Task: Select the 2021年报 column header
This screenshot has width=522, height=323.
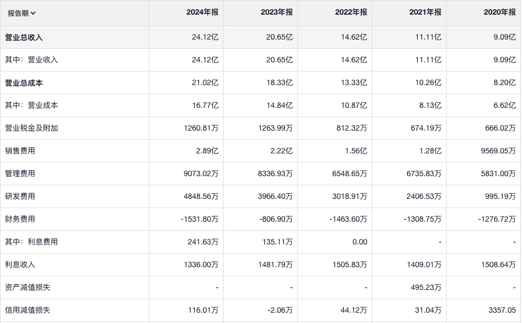Action: click(x=425, y=12)
